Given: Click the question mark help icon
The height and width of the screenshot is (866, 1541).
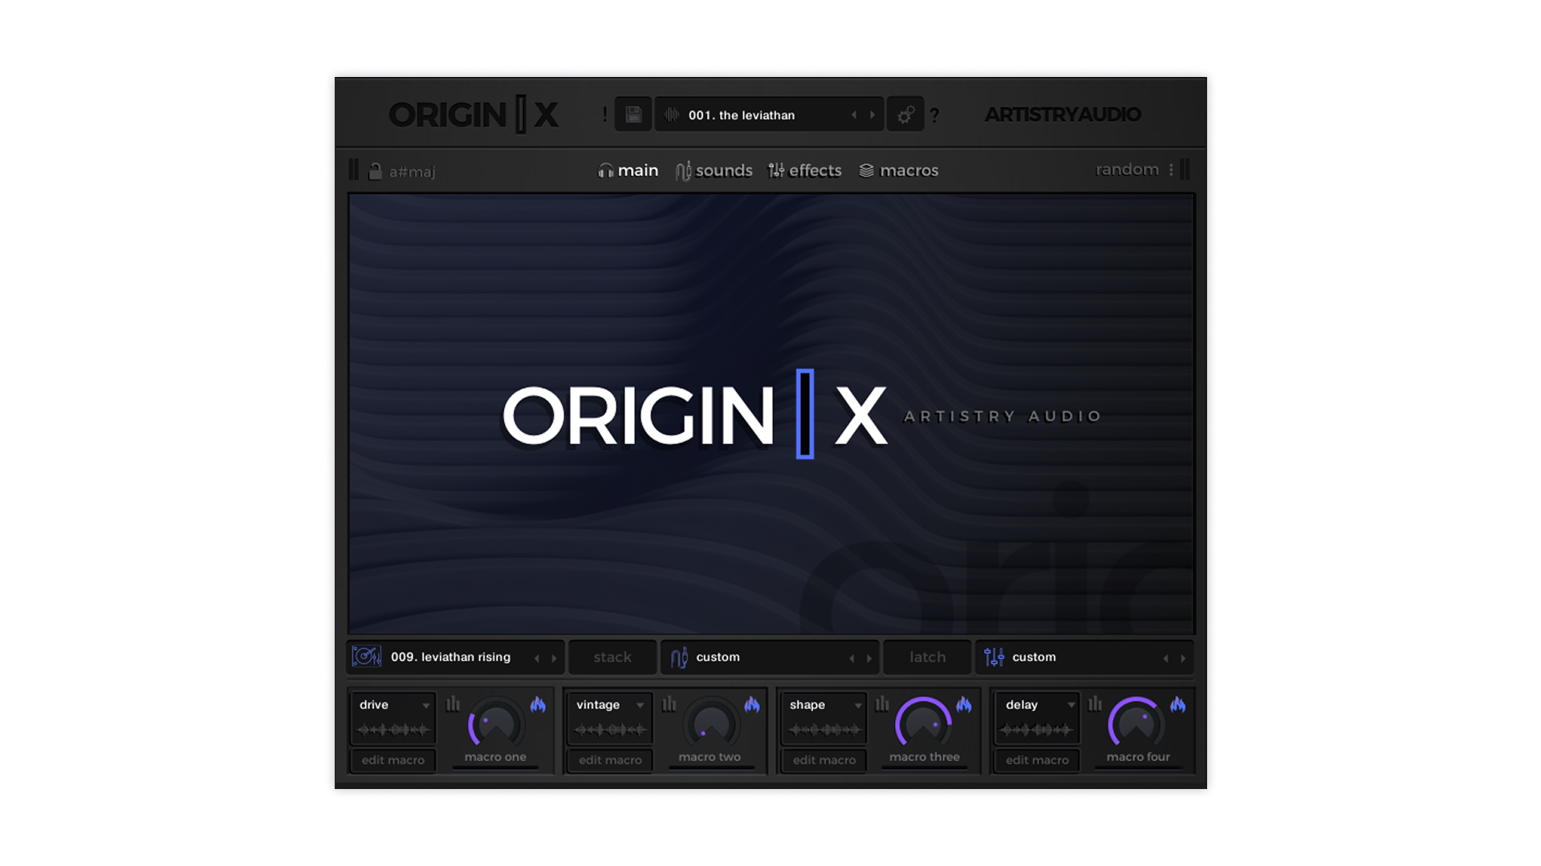Looking at the screenshot, I should (x=934, y=116).
